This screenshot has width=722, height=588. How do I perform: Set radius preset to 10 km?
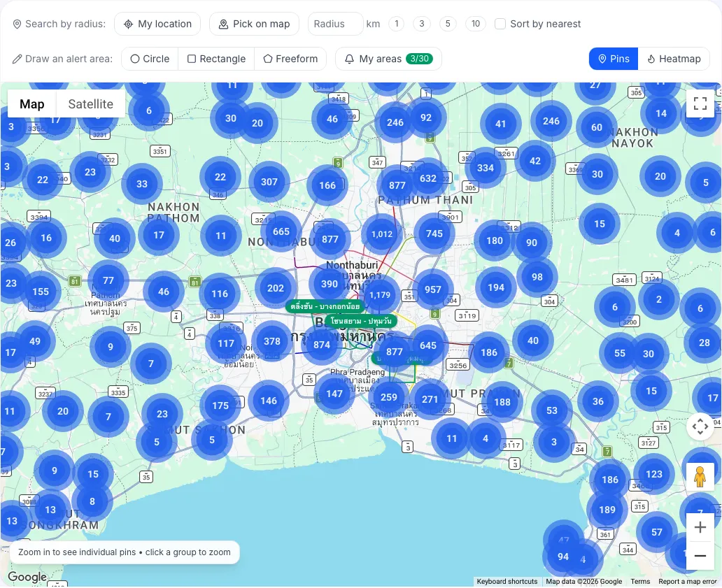(476, 24)
